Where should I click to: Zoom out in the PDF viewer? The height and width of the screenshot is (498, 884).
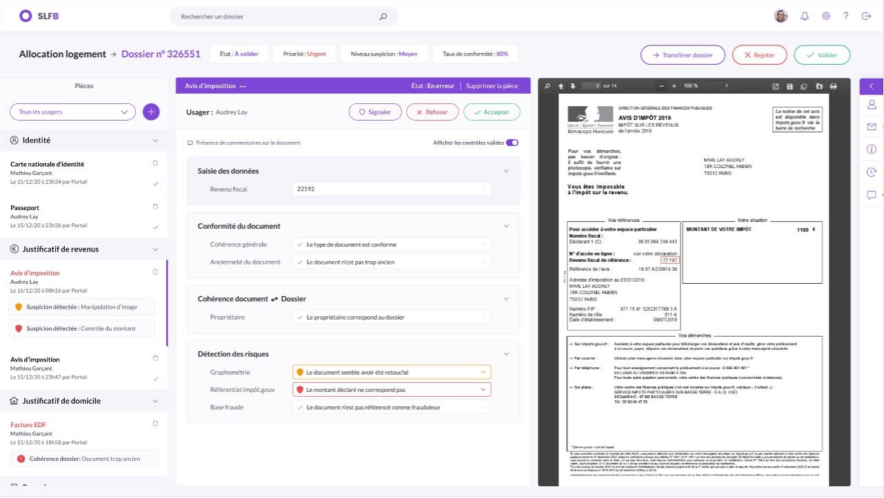(x=662, y=86)
